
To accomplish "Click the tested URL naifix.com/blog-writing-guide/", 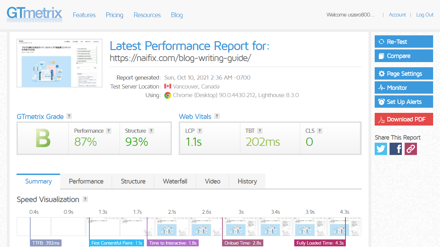I will 180,58.
